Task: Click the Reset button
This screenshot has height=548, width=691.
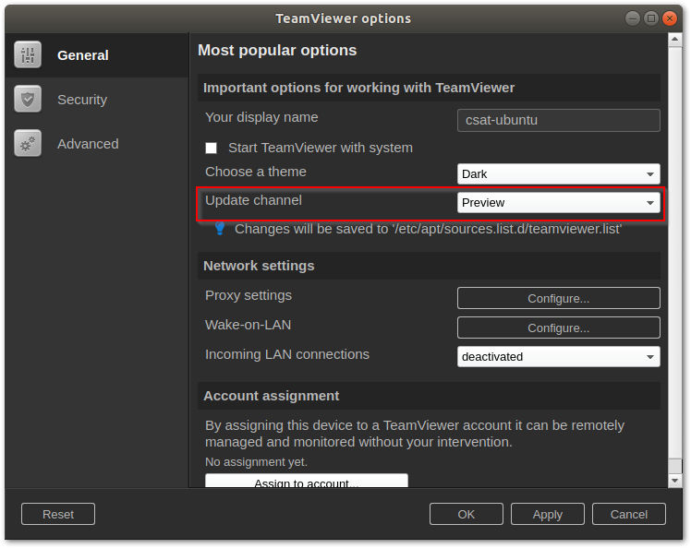Action: click(x=58, y=514)
